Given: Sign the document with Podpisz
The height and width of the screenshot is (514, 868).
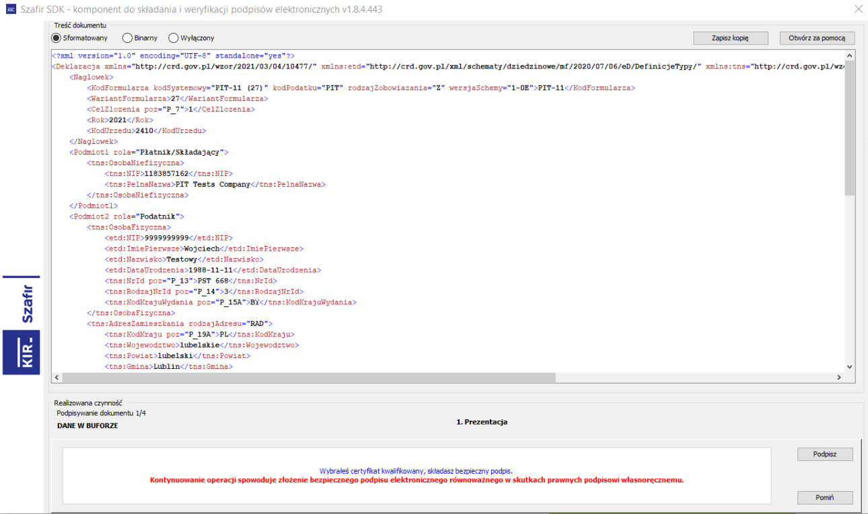Looking at the screenshot, I should coord(824,454).
